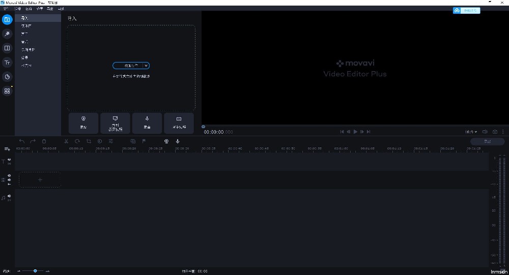Take a snapshot with the camera icon
Viewport: 509px width, 275px height.
point(495,132)
